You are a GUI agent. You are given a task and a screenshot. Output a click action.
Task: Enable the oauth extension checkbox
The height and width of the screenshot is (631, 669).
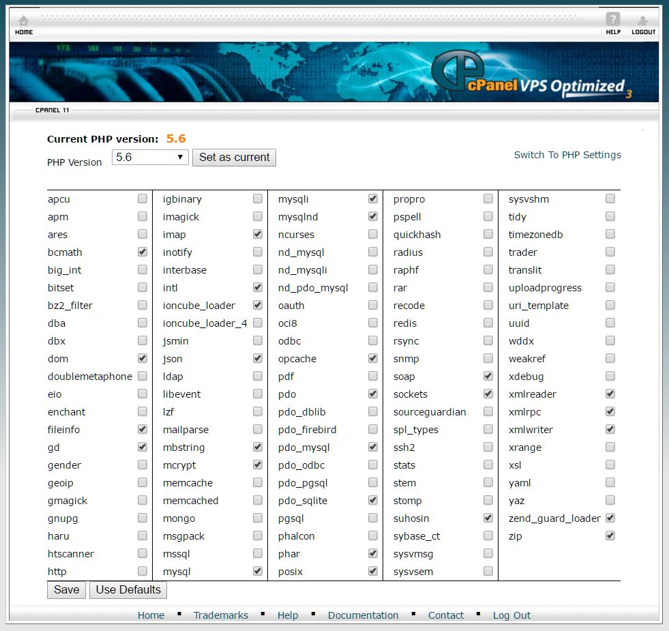coord(373,305)
